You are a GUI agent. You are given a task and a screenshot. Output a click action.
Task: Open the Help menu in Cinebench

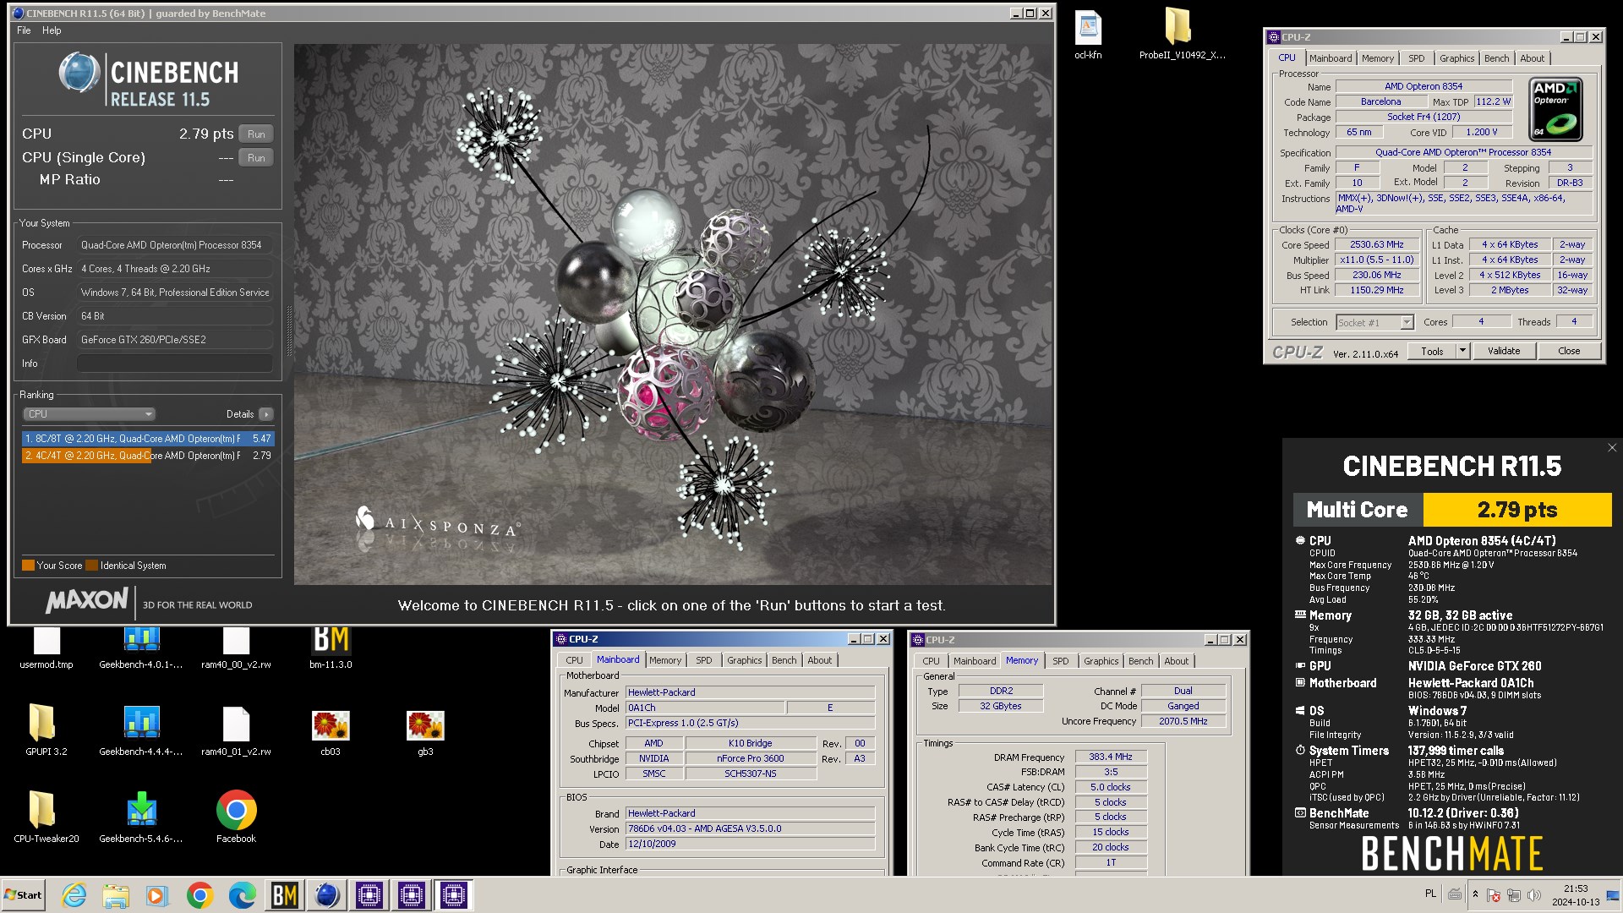pyautogui.click(x=52, y=30)
